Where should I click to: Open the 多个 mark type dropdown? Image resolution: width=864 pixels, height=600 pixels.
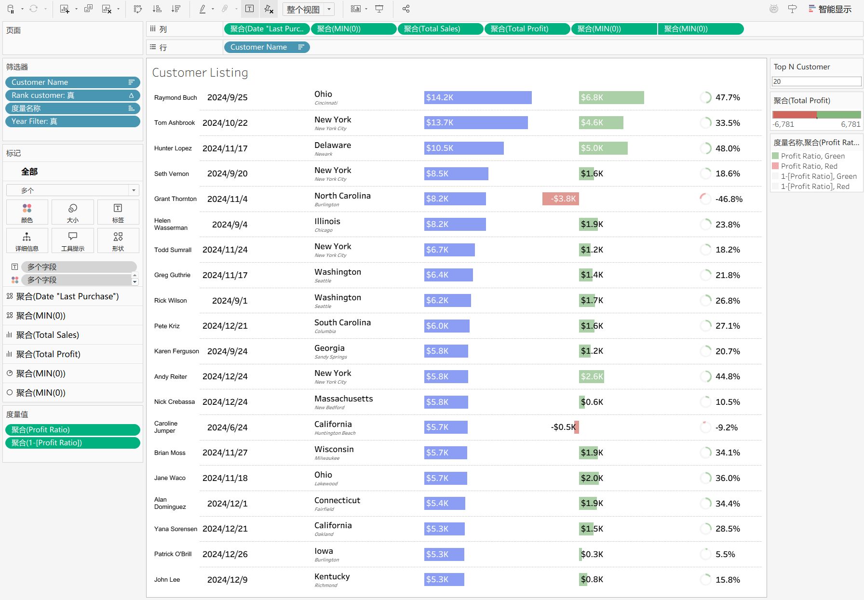pyautogui.click(x=134, y=190)
